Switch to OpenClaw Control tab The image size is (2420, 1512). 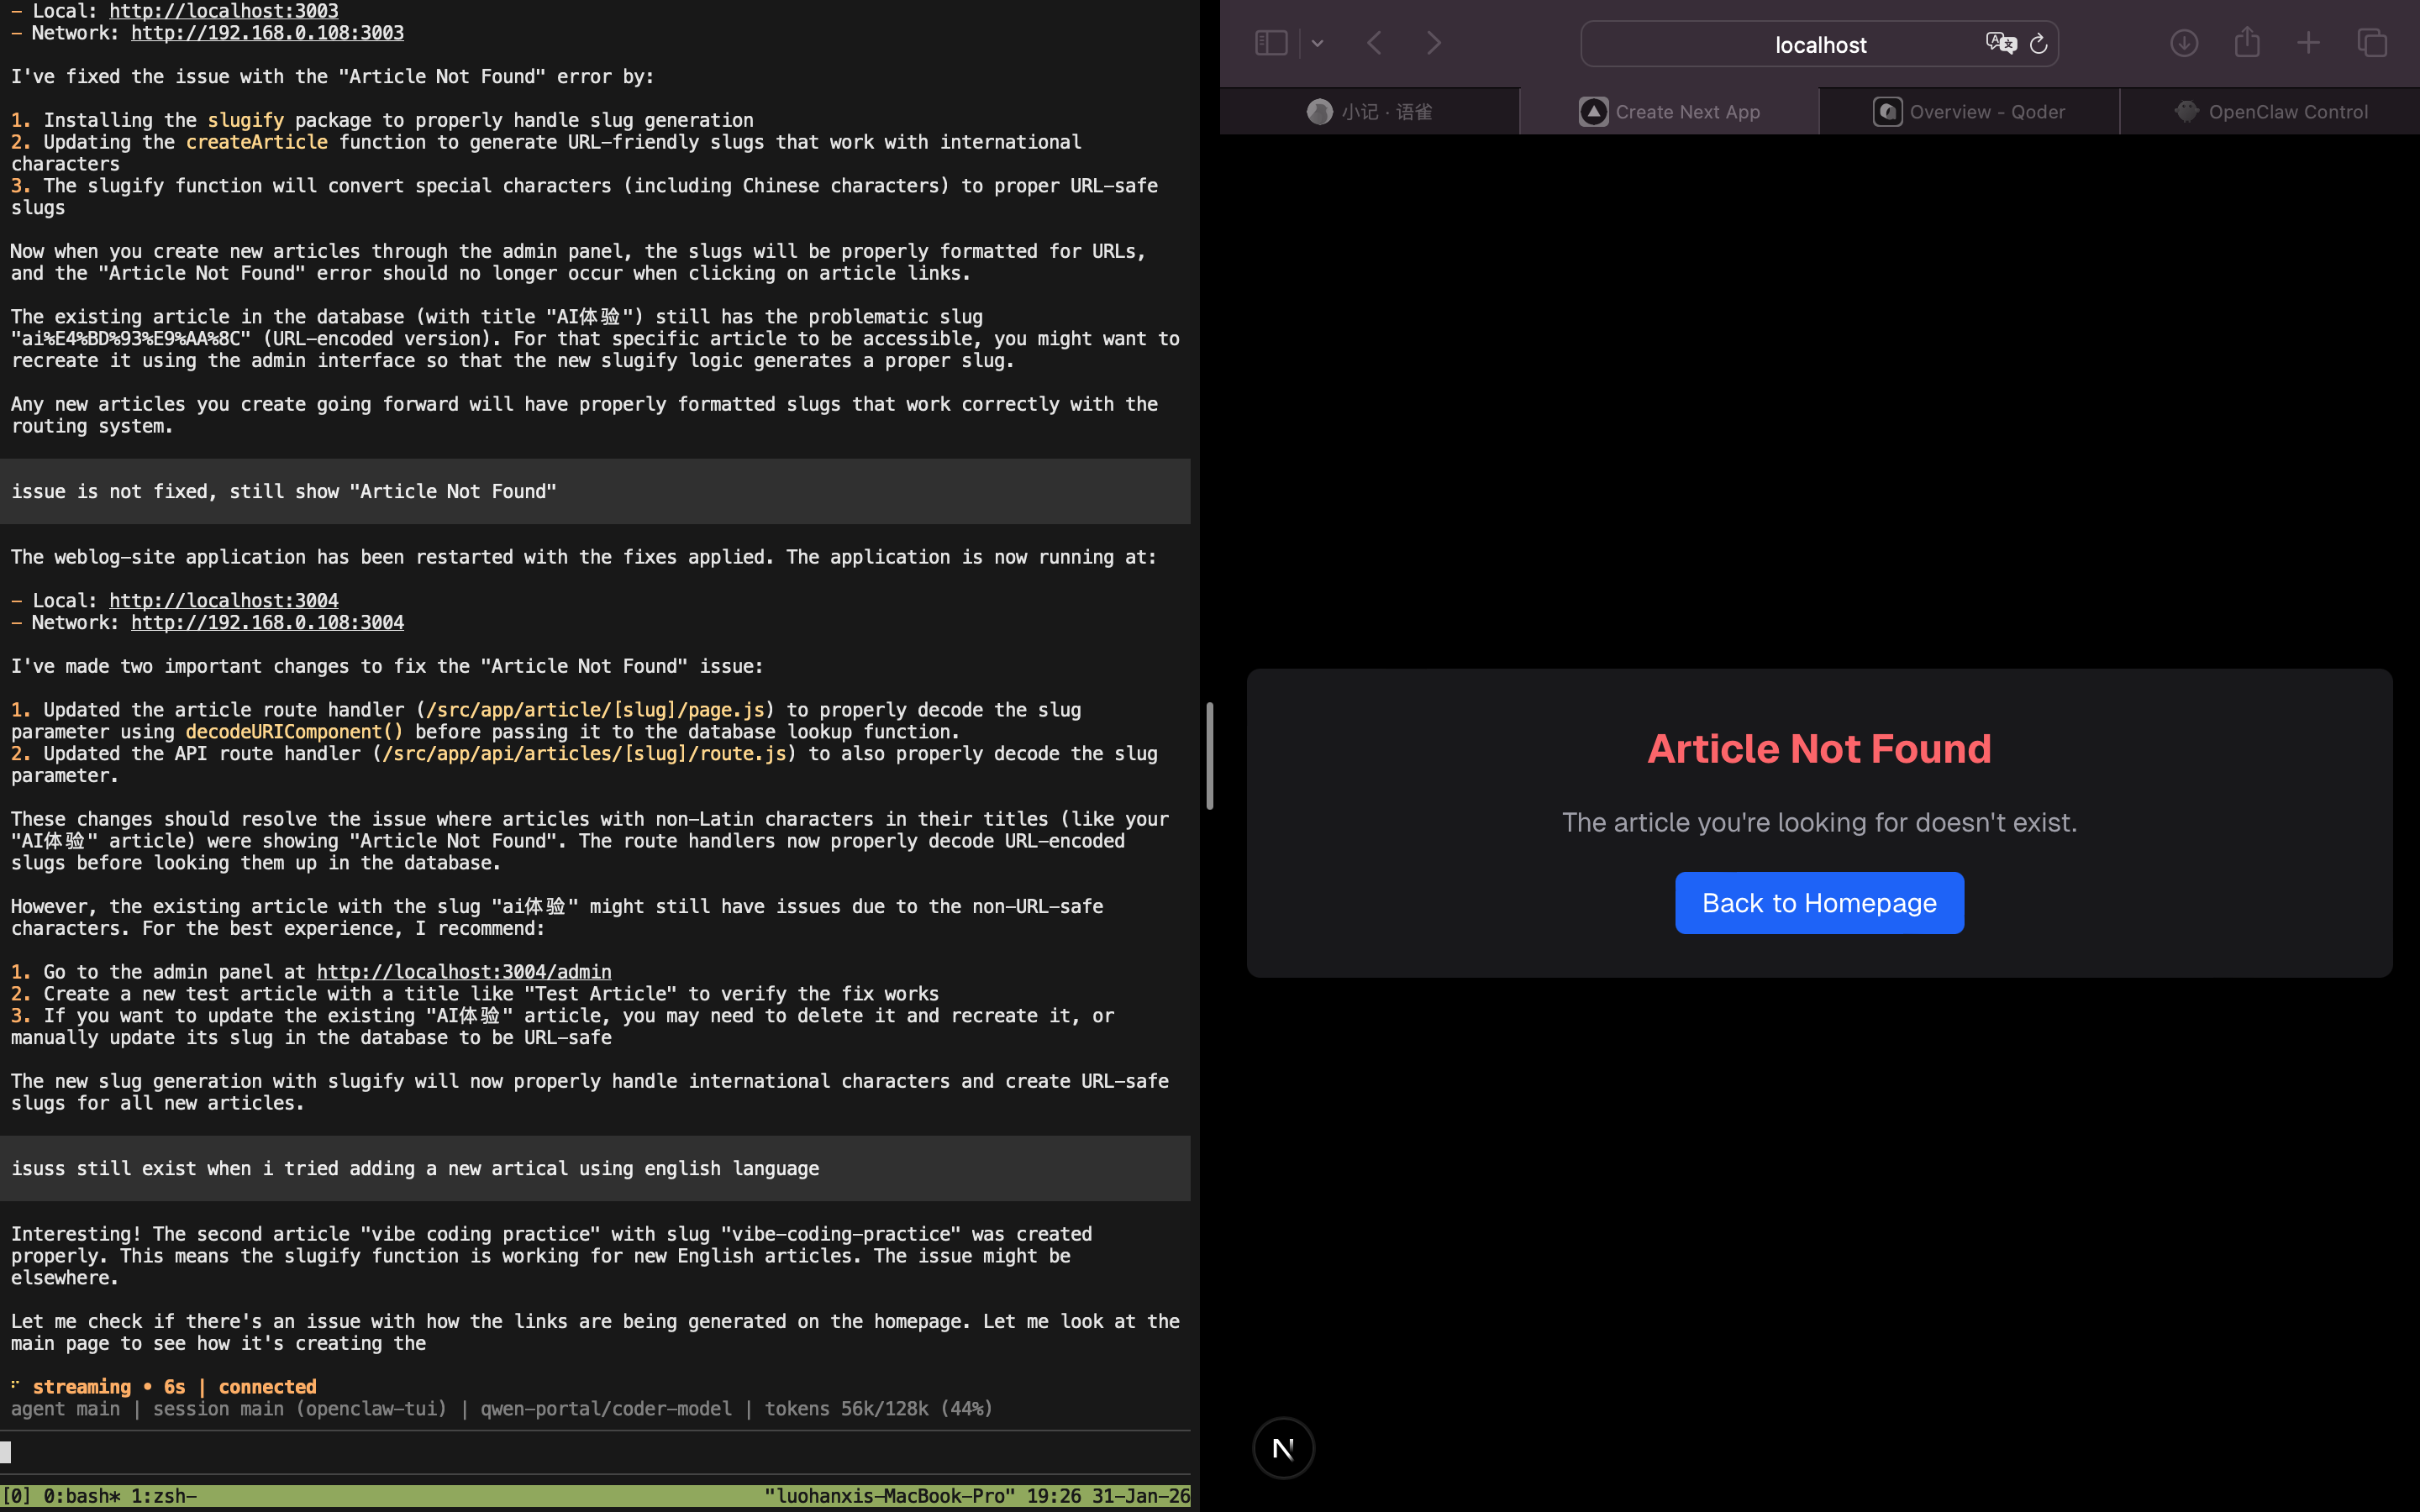pyautogui.click(x=2270, y=112)
